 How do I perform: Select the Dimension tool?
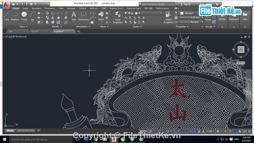pyautogui.click(x=84, y=16)
